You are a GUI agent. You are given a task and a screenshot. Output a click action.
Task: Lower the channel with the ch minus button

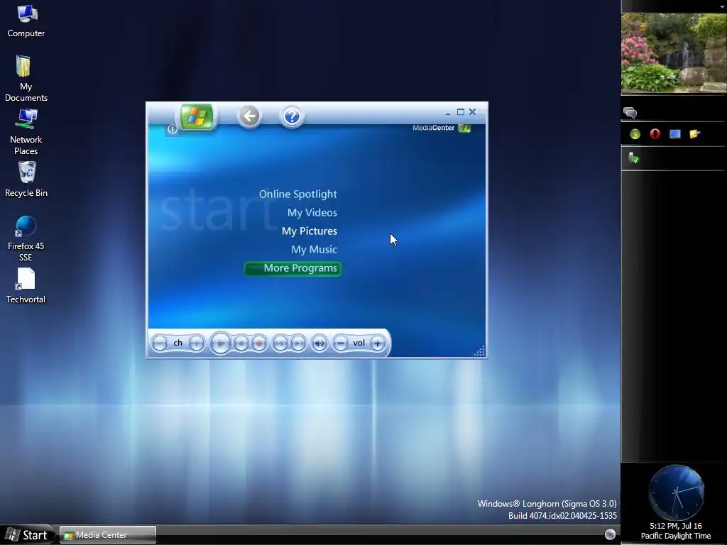coord(160,343)
